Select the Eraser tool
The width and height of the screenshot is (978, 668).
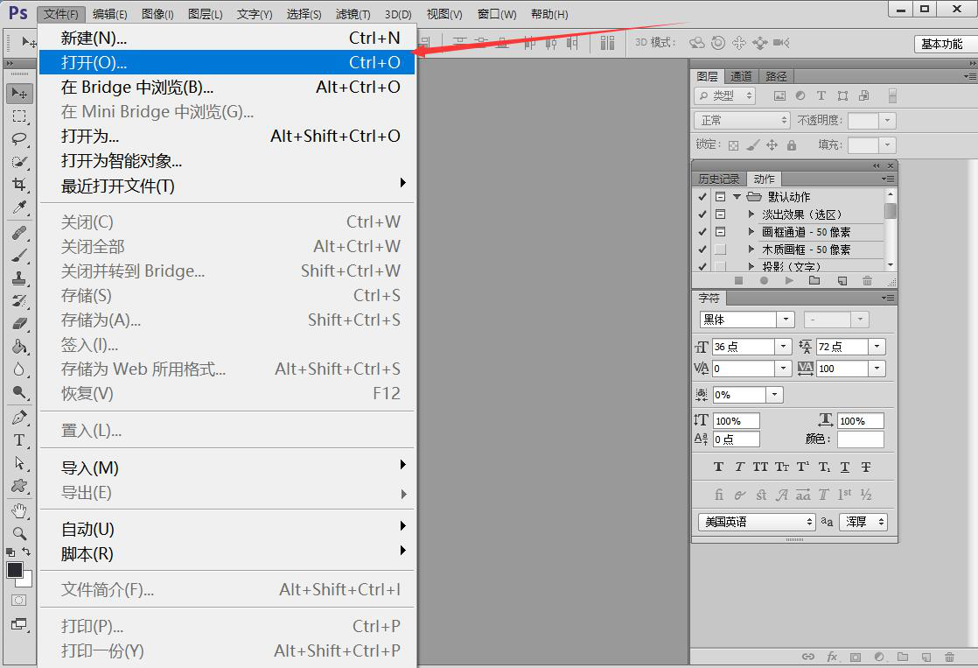click(x=19, y=323)
